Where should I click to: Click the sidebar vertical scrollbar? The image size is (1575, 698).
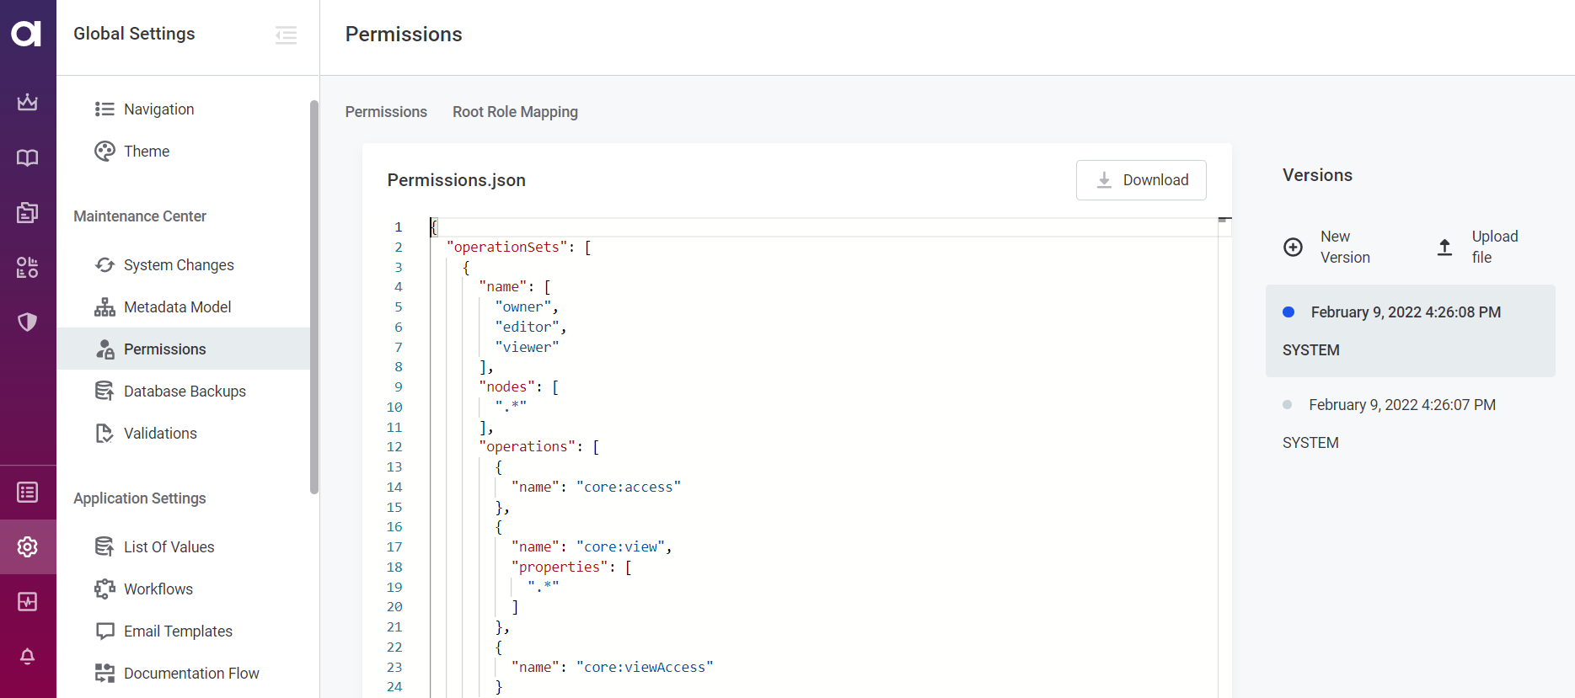coord(314,297)
